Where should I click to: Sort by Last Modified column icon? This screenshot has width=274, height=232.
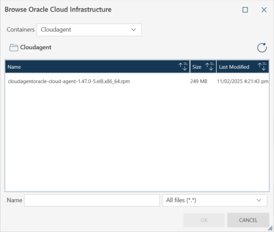(x=262, y=66)
